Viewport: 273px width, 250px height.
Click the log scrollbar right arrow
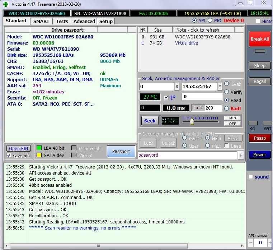pos(242,246)
